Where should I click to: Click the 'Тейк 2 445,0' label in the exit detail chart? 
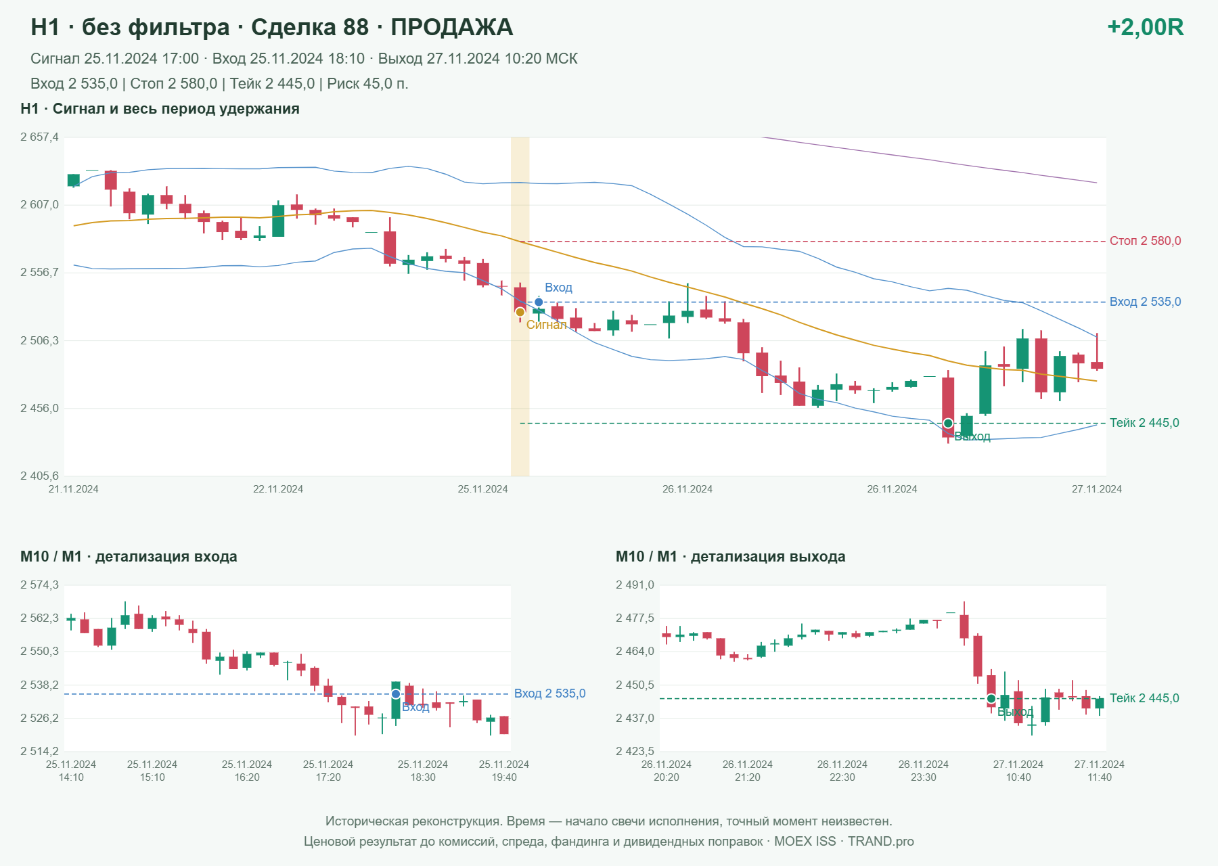[x=1144, y=698]
